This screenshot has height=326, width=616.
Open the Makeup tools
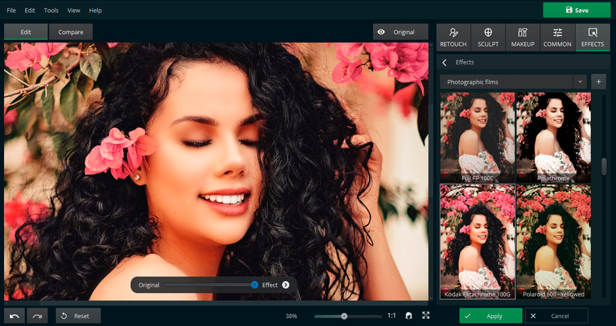coord(523,37)
